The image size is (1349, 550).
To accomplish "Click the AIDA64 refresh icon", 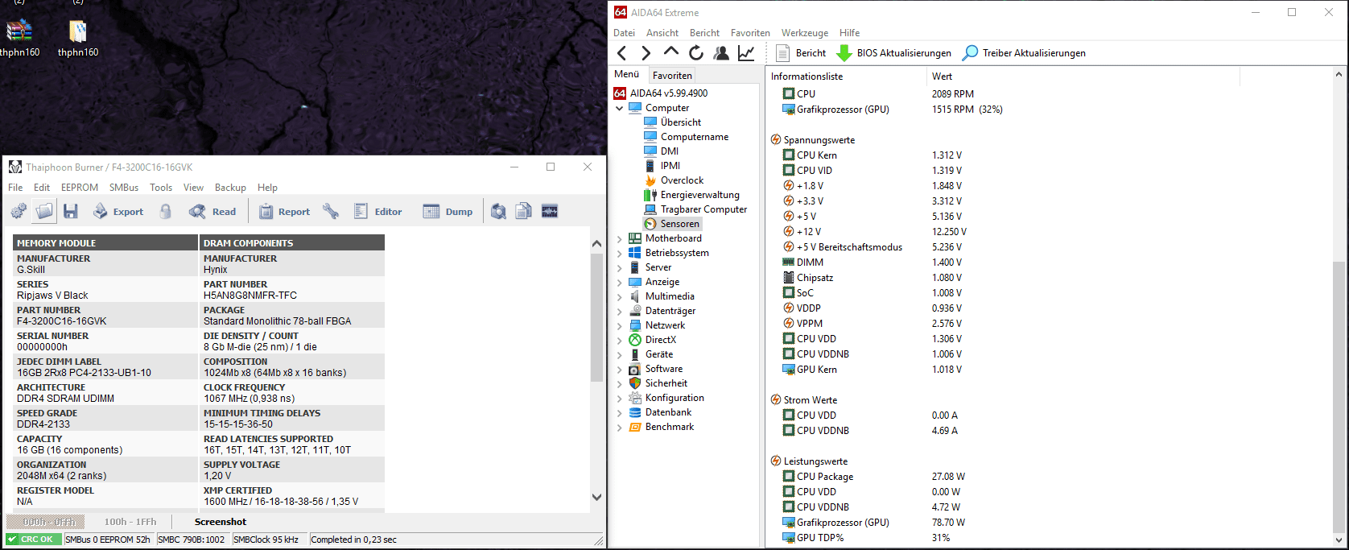I will pyautogui.click(x=696, y=53).
